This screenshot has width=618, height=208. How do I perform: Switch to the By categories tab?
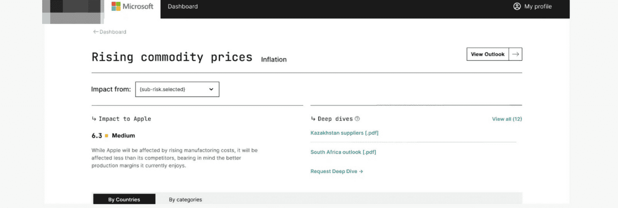pyautogui.click(x=185, y=200)
